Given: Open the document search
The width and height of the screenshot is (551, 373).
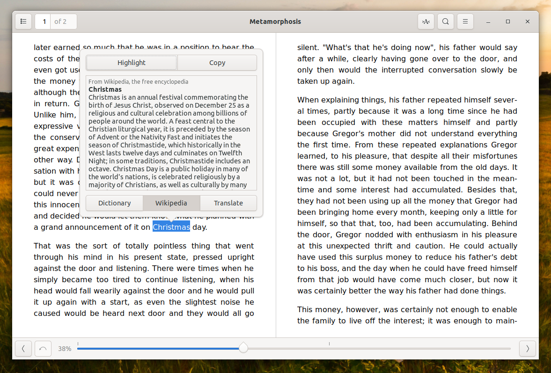Looking at the screenshot, I should [x=445, y=21].
